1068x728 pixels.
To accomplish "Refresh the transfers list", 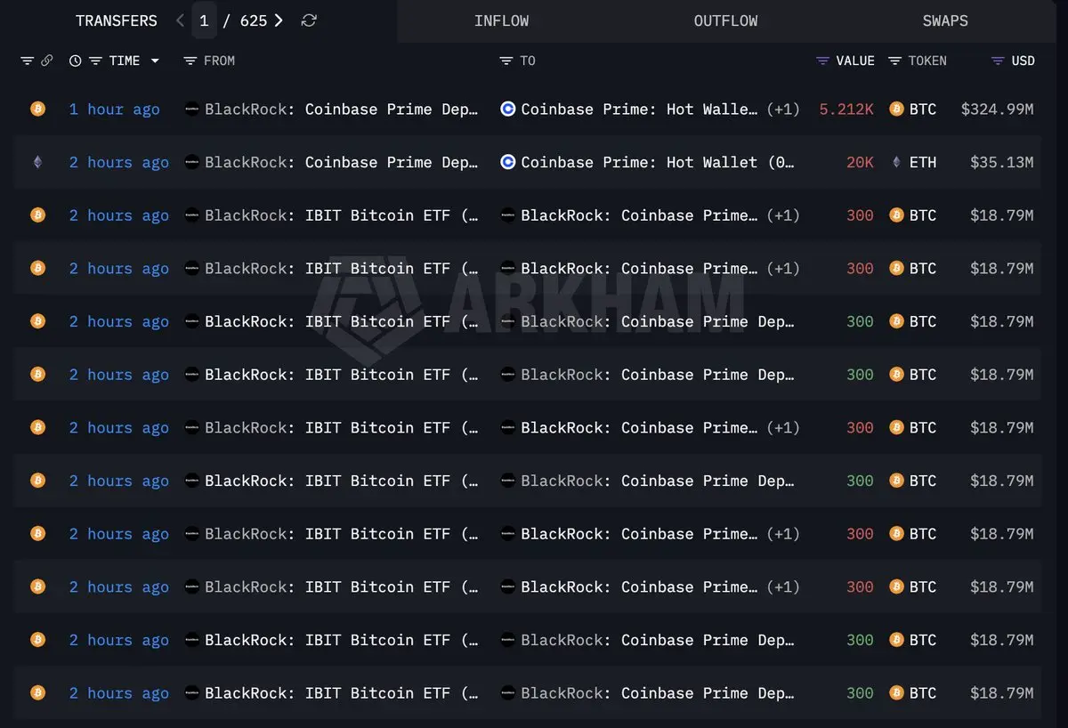I will (309, 20).
